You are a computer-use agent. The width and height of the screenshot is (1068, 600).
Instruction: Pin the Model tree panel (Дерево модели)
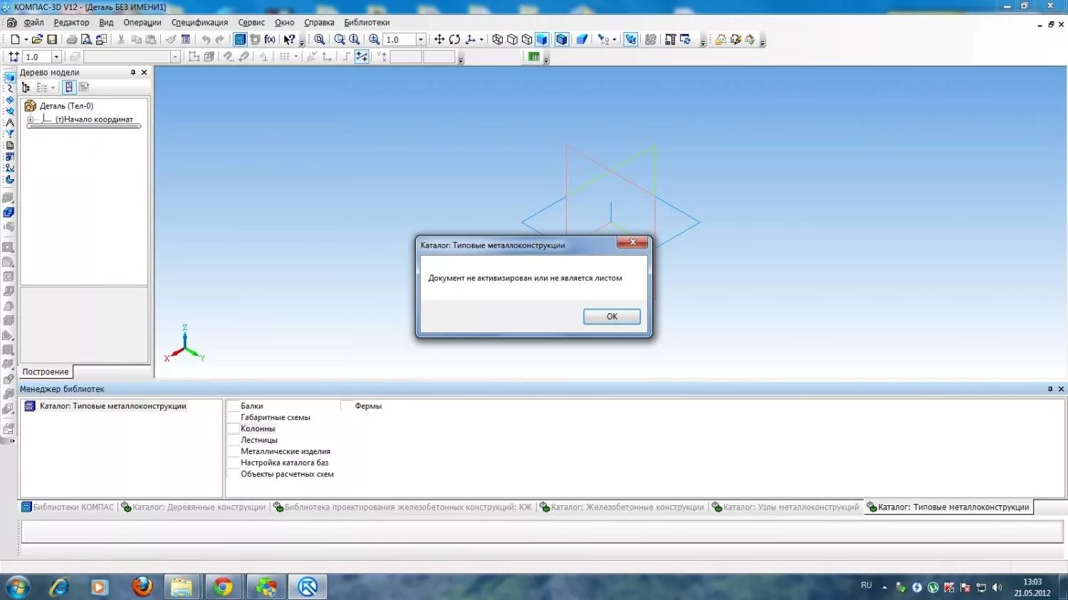tap(133, 73)
